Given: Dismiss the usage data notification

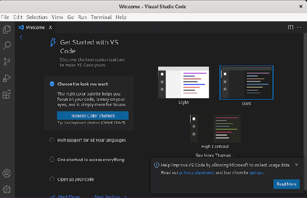Looking at the screenshot, I should coord(297,165).
